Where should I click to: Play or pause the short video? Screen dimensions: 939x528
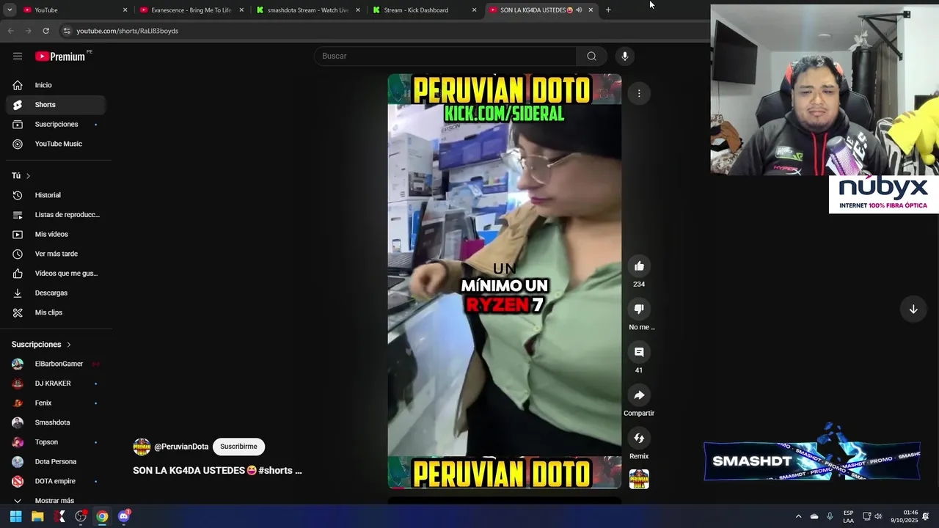point(505,281)
